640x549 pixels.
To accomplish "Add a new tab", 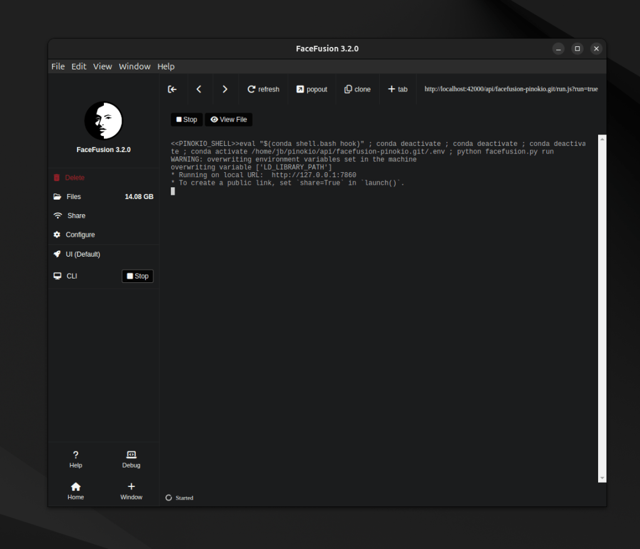I will click(397, 90).
